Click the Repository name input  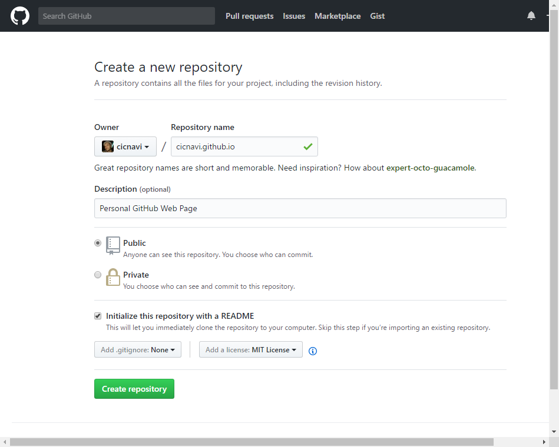244,146
